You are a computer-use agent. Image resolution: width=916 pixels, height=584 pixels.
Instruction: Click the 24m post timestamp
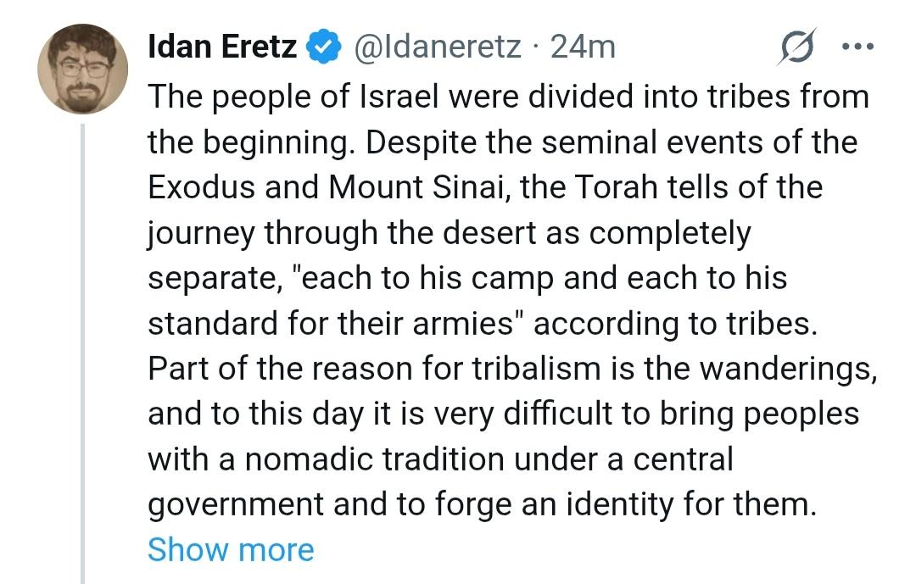584,47
